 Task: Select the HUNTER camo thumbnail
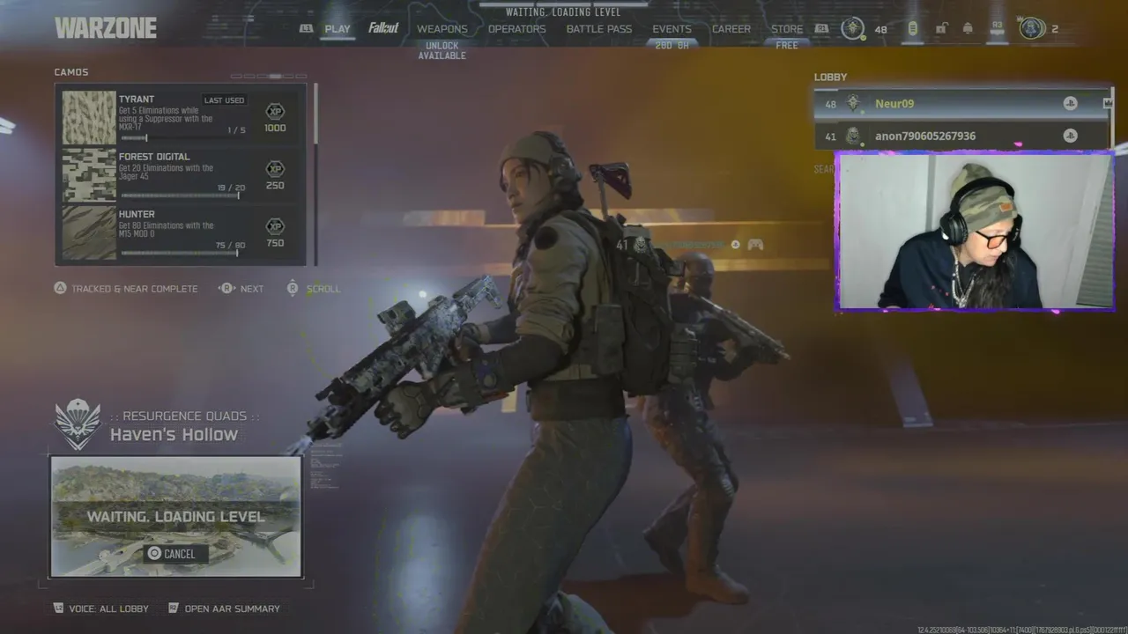click(89, 233)
